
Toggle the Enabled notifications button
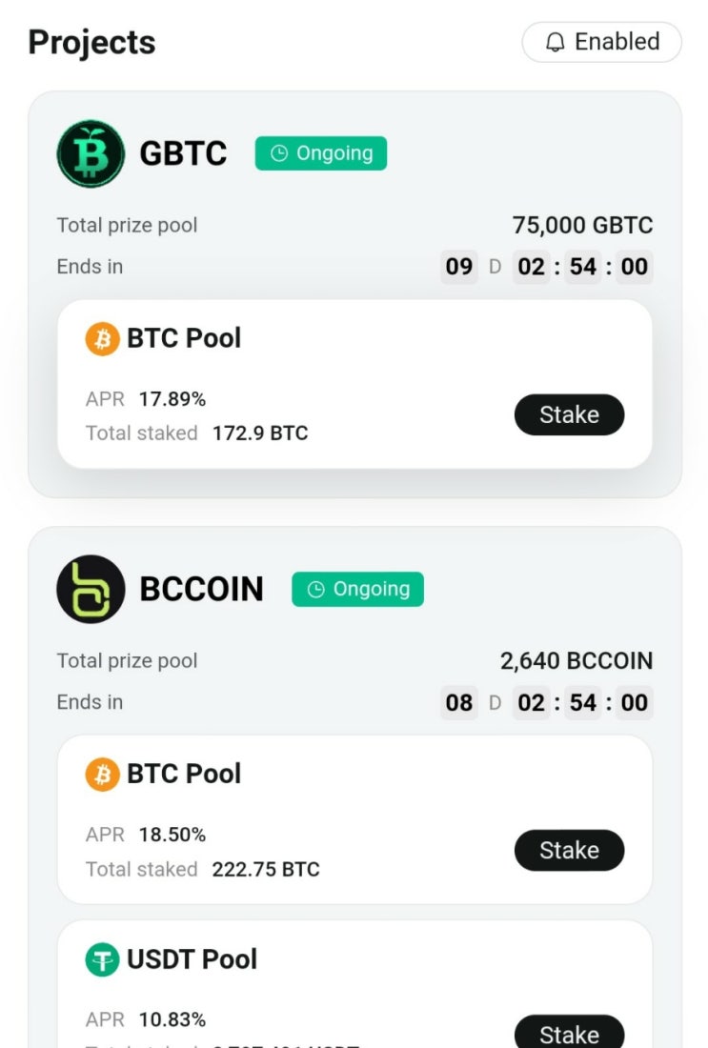tap(601, 43)
